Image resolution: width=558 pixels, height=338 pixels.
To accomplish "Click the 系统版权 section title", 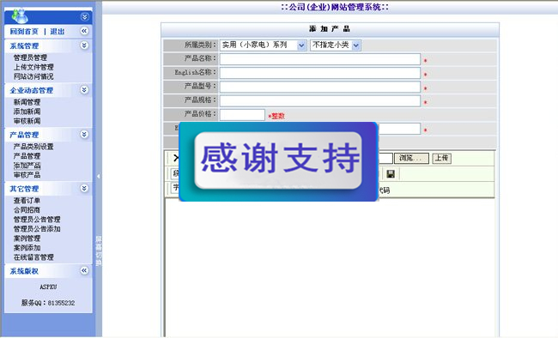I will (x=24, y=271).
